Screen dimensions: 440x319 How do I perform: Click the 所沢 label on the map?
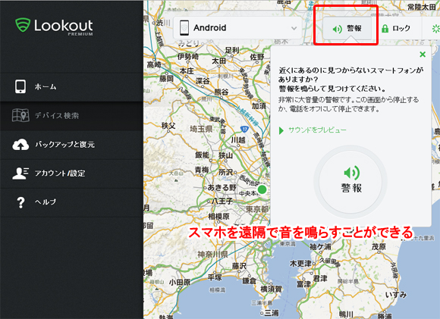tap(226, 172)
